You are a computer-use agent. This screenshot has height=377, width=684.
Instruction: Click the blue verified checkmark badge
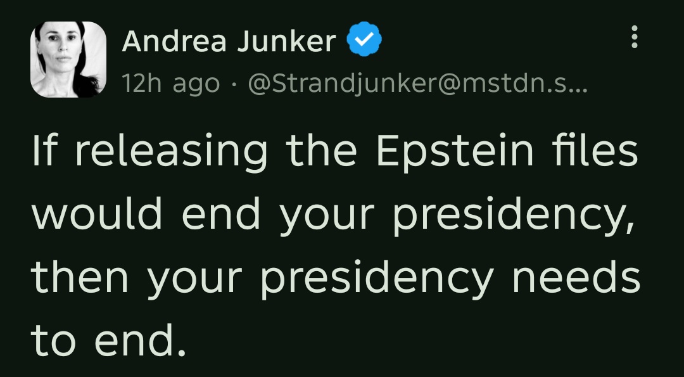pos(364,41)
